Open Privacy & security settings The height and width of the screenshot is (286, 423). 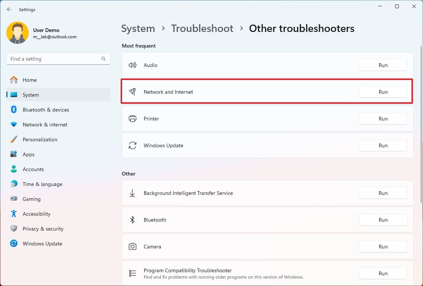tap(43, 229)
